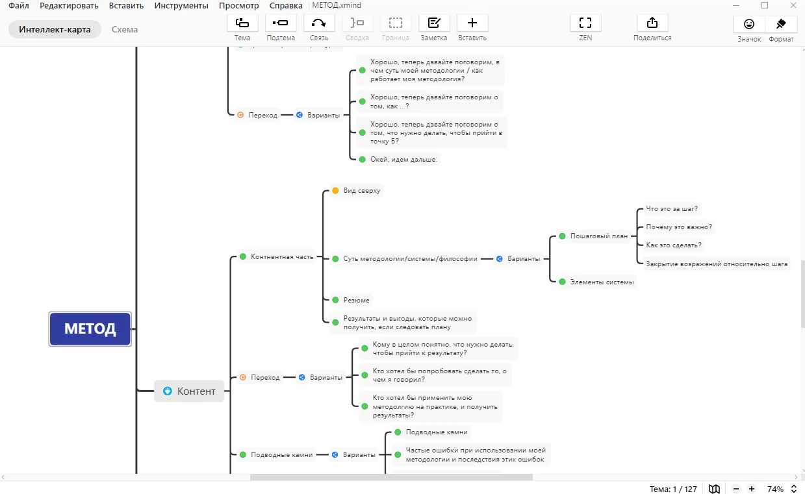Enter ZEN mode
This screenshot has height=494, width=805.
click(585, 23)
